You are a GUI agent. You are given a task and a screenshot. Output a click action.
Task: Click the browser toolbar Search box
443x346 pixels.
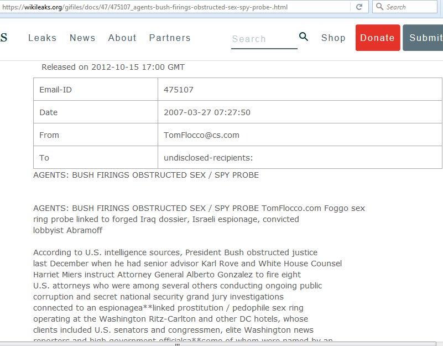point(405,7)
